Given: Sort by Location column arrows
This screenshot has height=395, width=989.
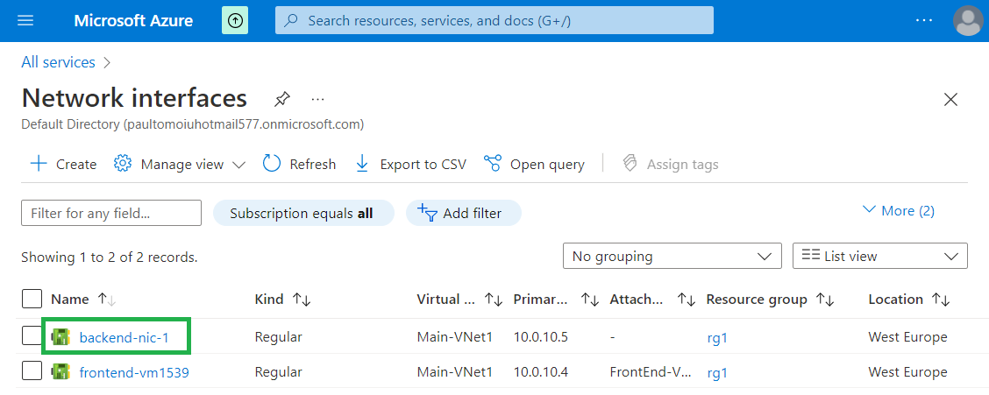Looking at the screenshot, I should (941, 300).
